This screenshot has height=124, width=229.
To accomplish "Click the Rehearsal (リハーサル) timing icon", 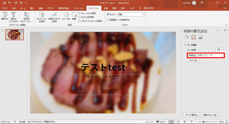I will pyautogui.click(x=66, y=16).
